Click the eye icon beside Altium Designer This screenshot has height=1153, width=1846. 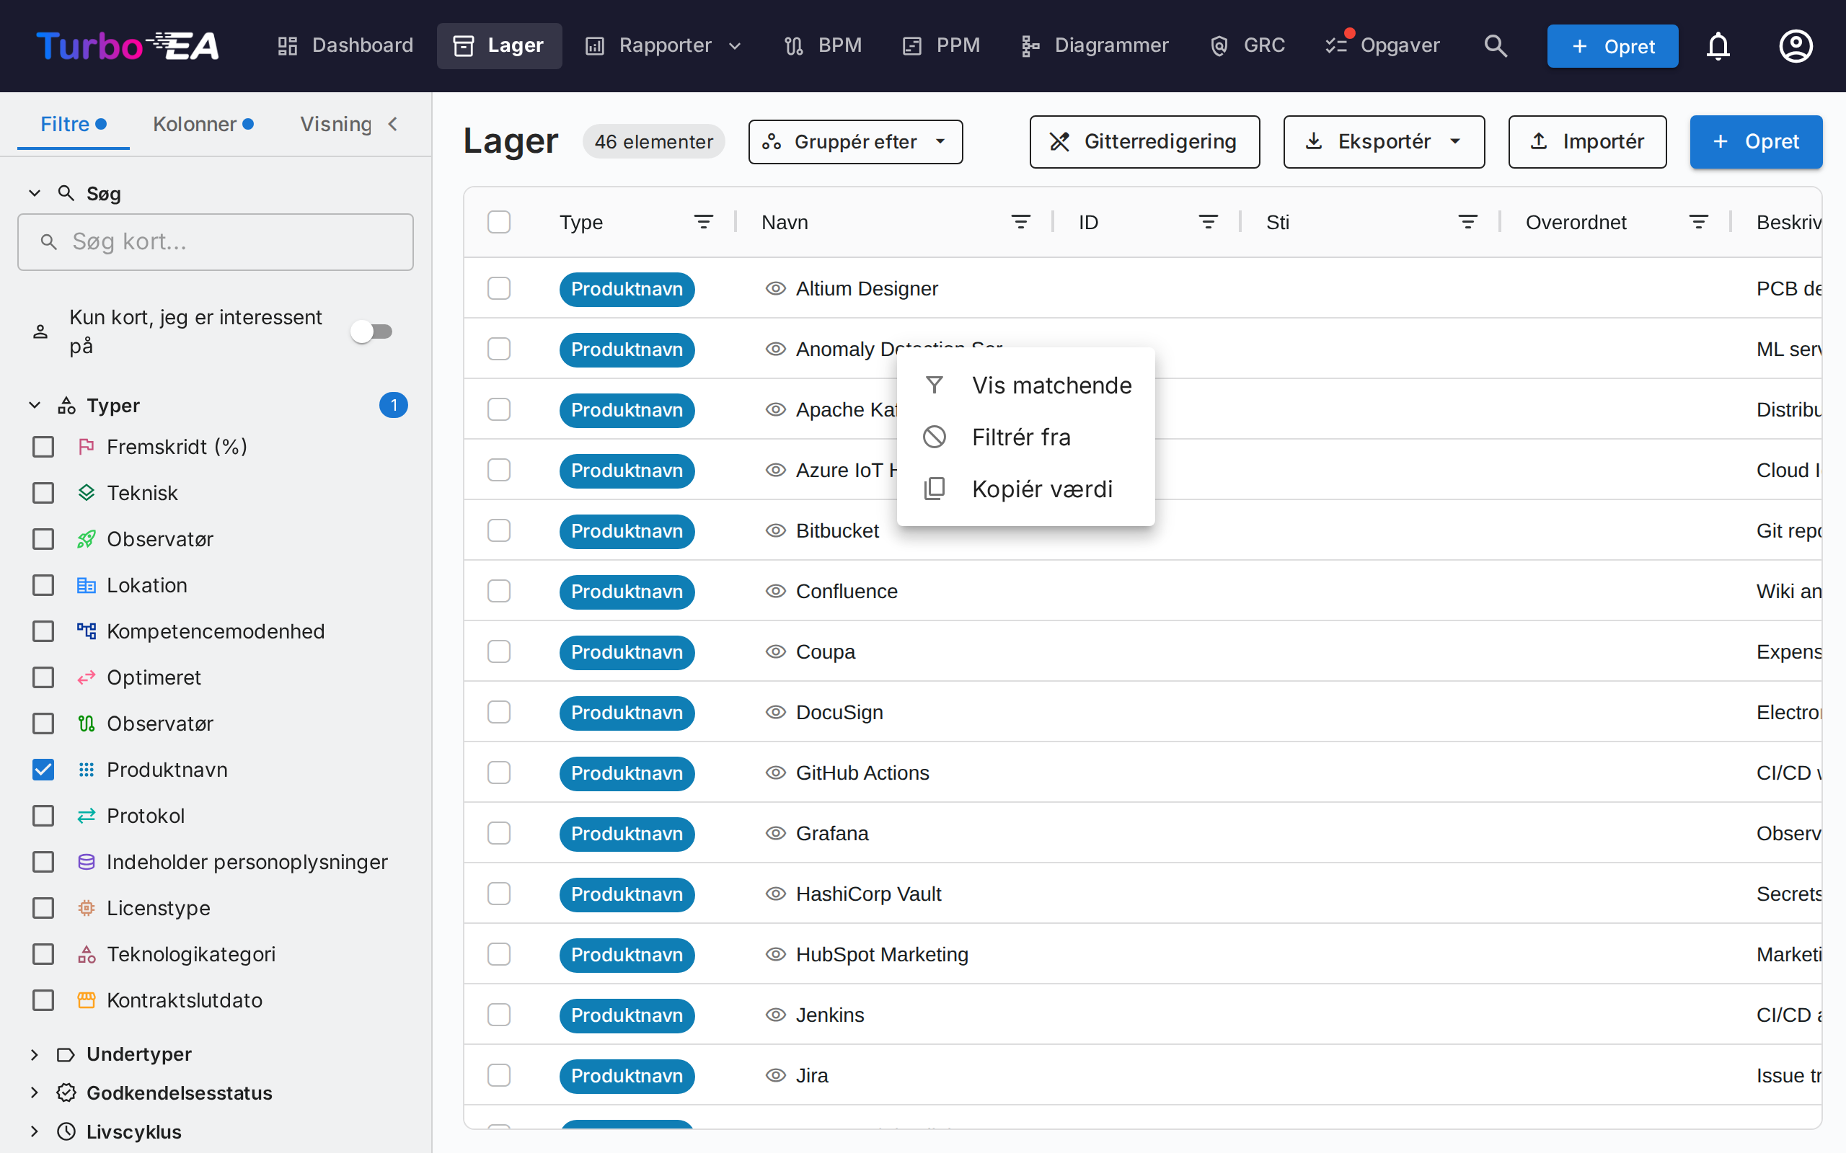pyautogui.click(x=776, y=288)
